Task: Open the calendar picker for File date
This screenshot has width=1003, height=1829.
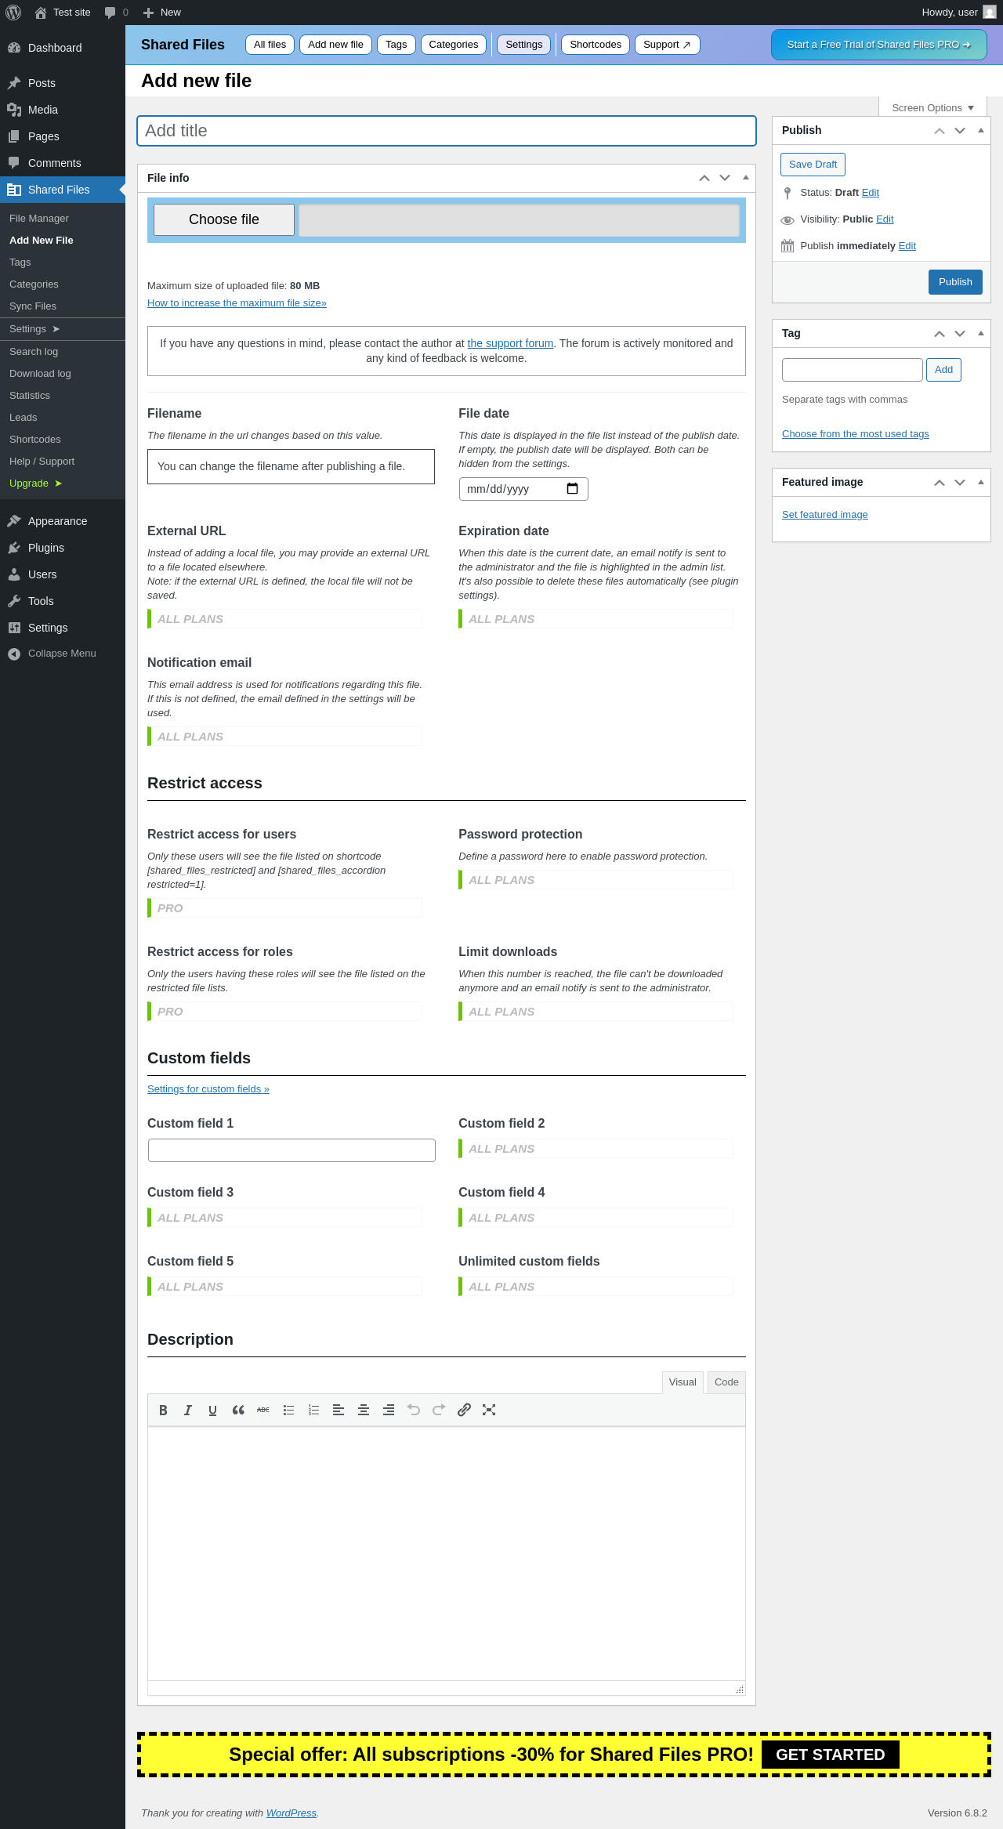Action: [572, 489]
